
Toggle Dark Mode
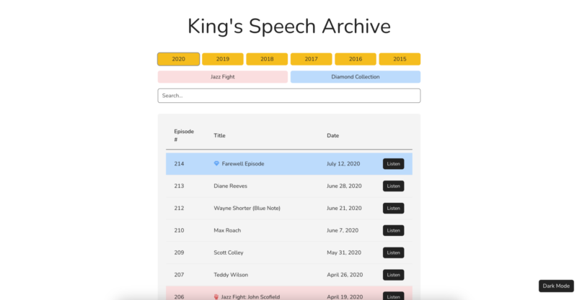(557, 286)
